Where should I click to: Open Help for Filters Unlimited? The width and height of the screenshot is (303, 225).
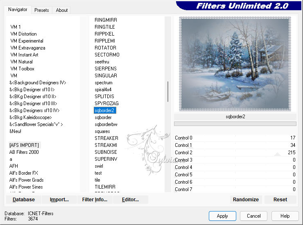(285, 216)
